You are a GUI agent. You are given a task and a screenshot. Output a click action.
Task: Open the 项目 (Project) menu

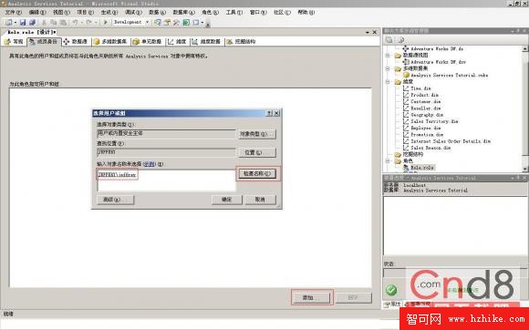85,12
